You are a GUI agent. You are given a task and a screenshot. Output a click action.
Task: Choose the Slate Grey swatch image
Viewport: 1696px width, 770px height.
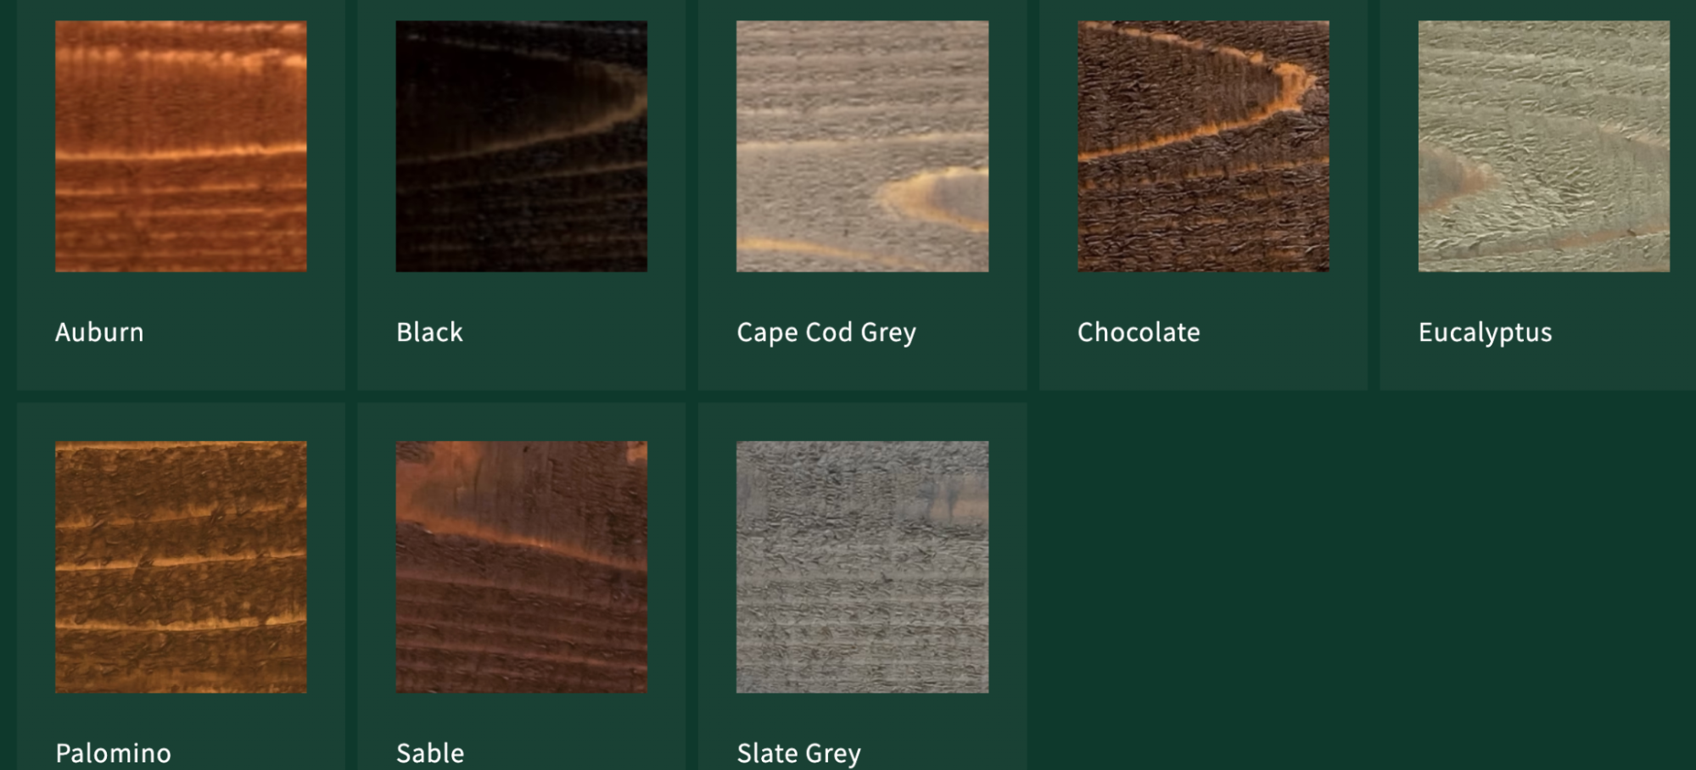(x=862, y=566)
